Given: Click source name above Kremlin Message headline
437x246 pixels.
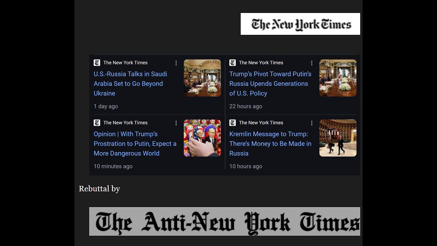Looking at the screenshot, I should (261, 123).
